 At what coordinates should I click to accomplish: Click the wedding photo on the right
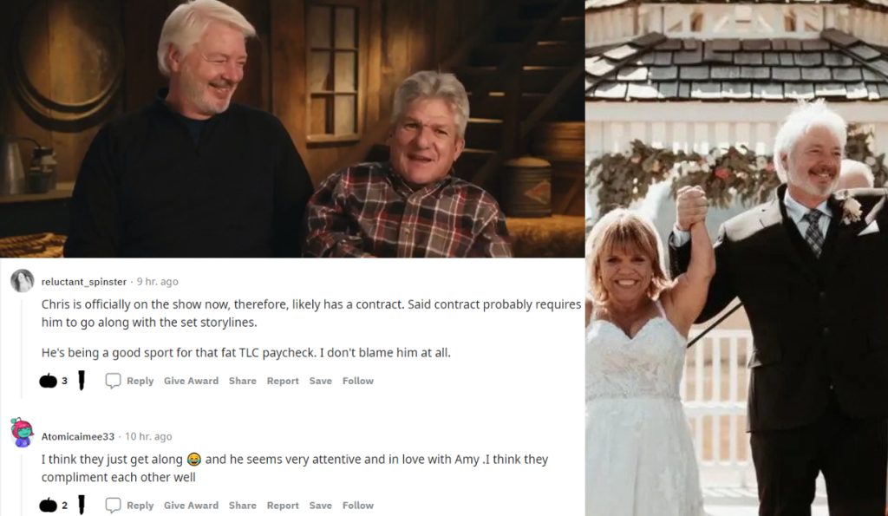(x=736, y=258)
